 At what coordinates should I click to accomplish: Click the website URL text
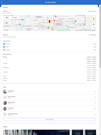9,37
